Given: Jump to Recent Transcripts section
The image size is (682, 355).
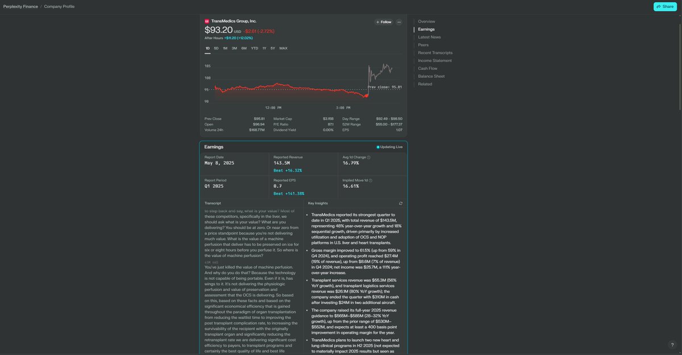Looking at the screenshot, I should pyautogui.click(x=435, y=53).
